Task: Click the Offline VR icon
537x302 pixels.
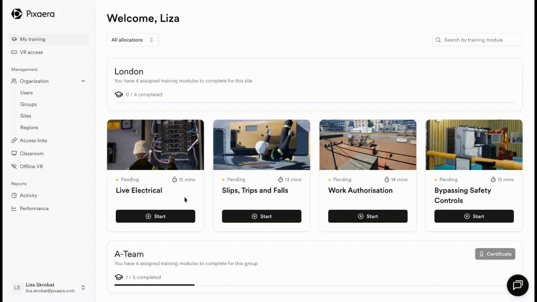Action: (x=14, y=167)
